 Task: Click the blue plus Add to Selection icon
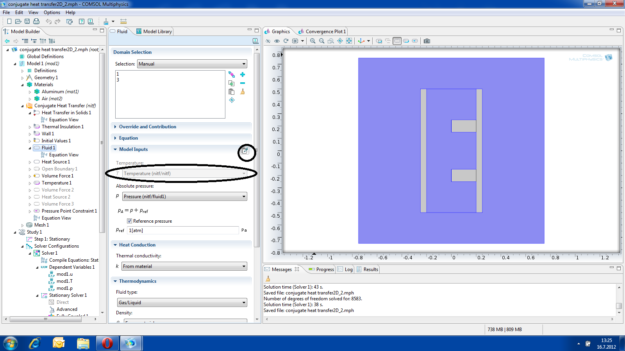pyautogui.click(x=243, y=74)
